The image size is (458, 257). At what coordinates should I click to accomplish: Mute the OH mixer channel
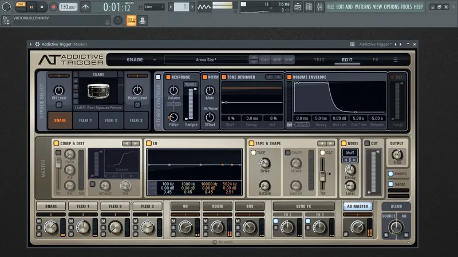[x=173, y=221]
